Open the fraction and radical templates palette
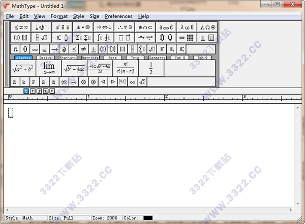This screenshot has height=224, width=305. (x=42, y=38)
